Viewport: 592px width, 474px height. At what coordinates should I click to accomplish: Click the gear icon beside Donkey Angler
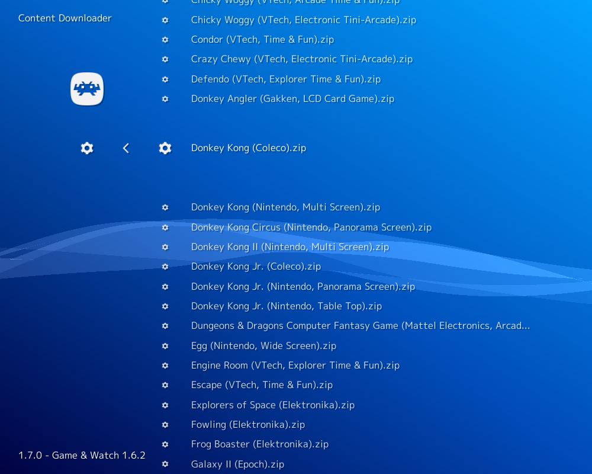coord(165,99)
